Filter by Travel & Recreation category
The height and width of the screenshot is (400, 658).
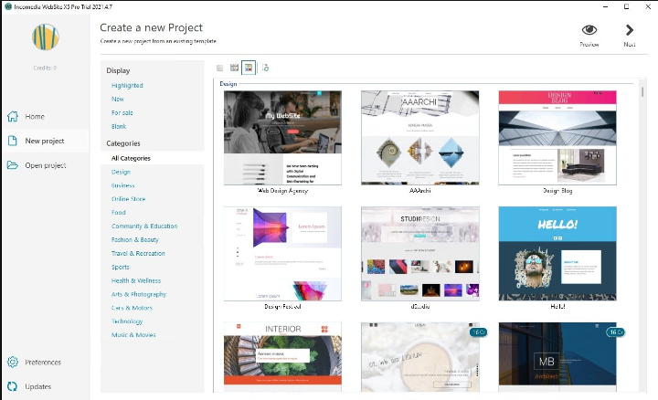[138, 253]
